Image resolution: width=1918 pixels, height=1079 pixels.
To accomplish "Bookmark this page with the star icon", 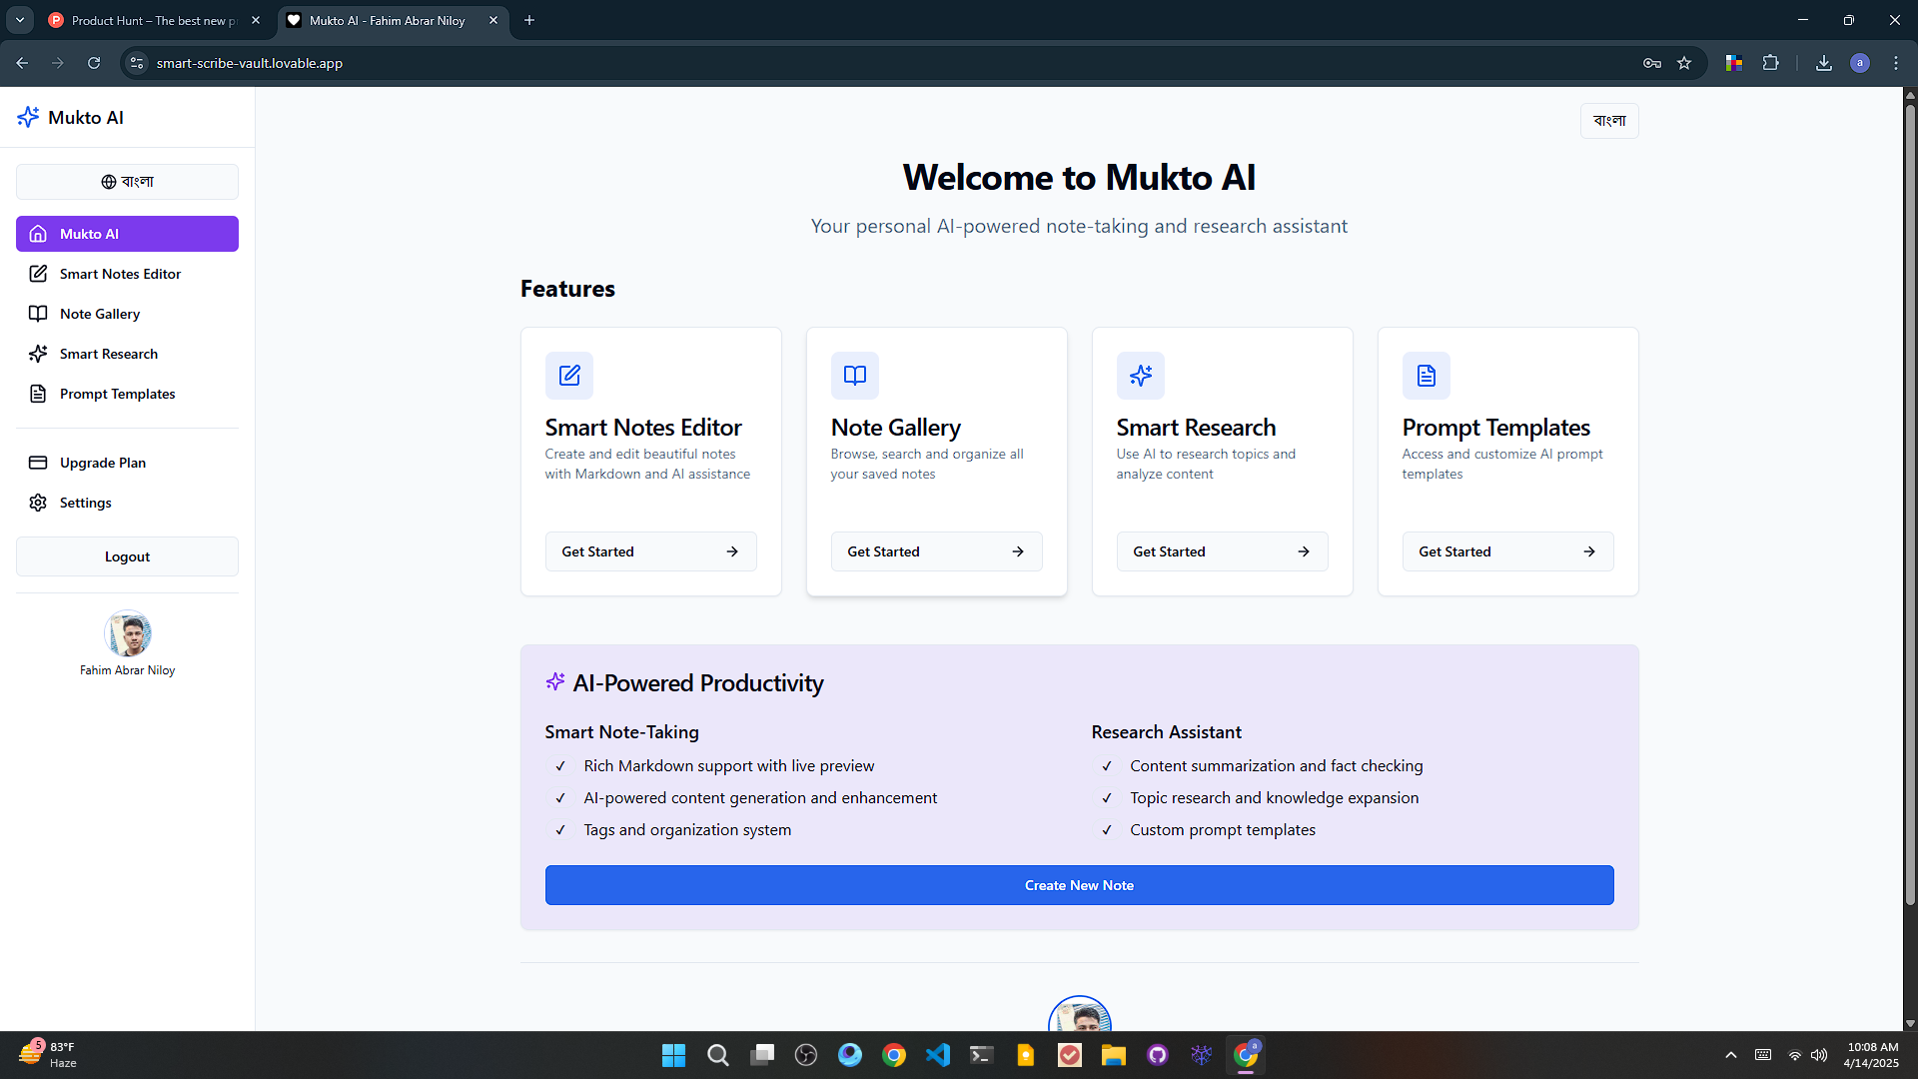I will [x=1684, y=63].
